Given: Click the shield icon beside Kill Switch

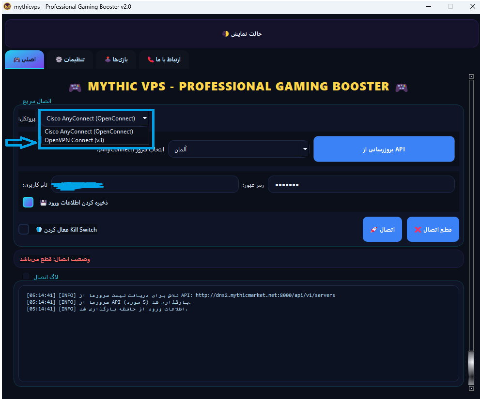Looking at the screenshot, I should coord(39,230).
